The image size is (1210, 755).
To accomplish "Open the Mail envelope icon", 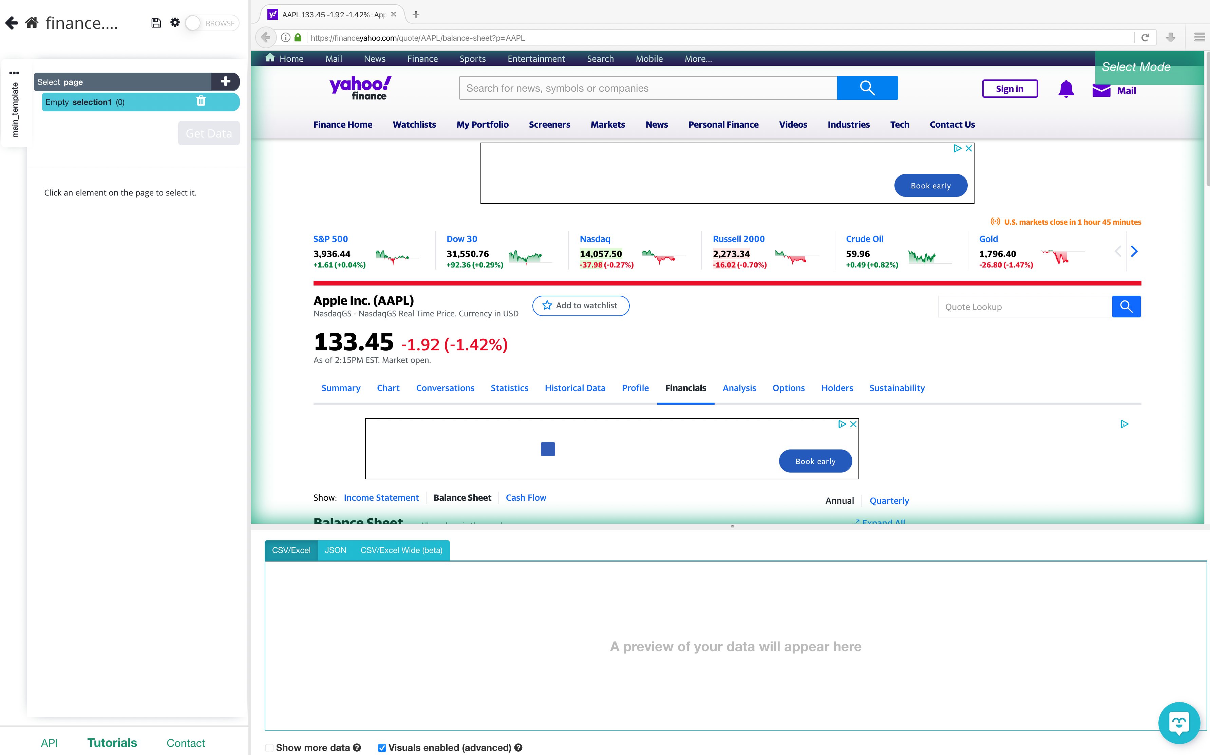I will (1101, 90).
